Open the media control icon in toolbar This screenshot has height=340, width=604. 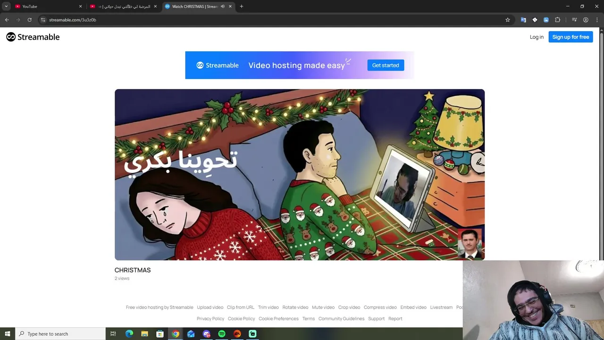pos(574,20)
